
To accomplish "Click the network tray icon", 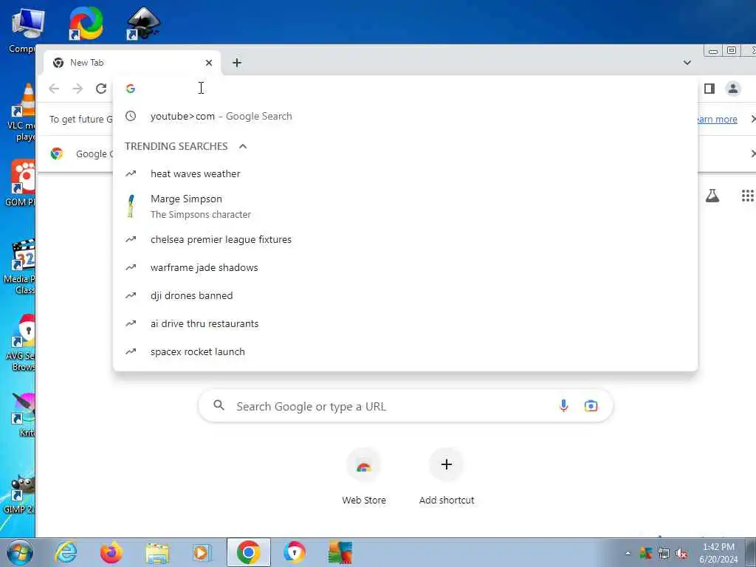I will [664, 554].
